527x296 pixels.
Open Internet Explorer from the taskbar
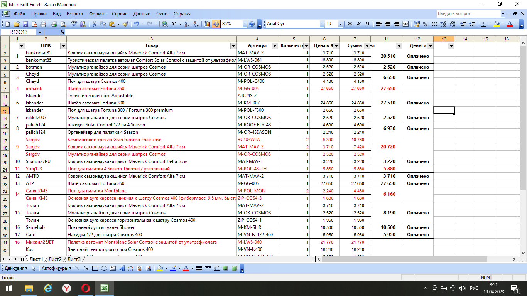tap(48, 288)
